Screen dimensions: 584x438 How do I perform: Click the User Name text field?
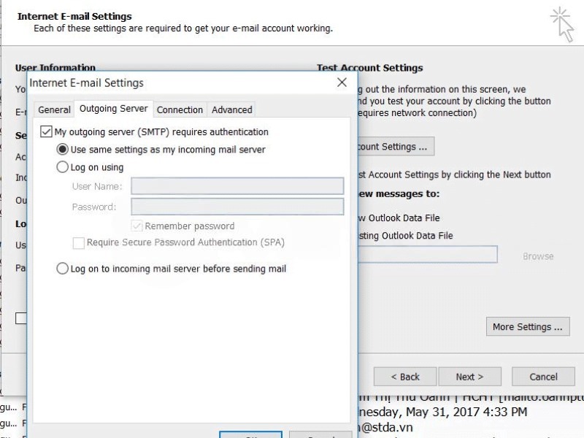pos(237,186)
